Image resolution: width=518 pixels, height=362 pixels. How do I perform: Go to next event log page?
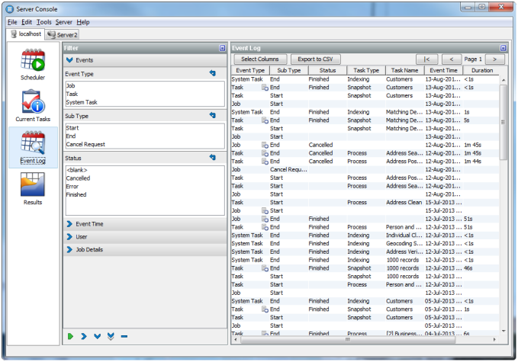point(494,59)
